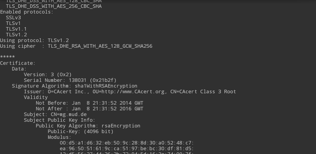Click the "Using protocol: TLSv1.2" line
This screenshot has width=316, height=154.
coord(34,40)
